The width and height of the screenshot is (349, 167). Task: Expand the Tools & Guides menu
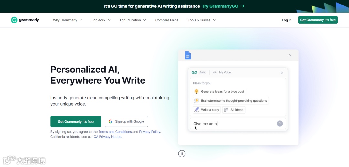[202, 20]
